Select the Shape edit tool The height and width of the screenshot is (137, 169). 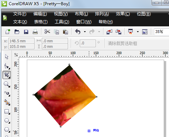coord(7,66)
